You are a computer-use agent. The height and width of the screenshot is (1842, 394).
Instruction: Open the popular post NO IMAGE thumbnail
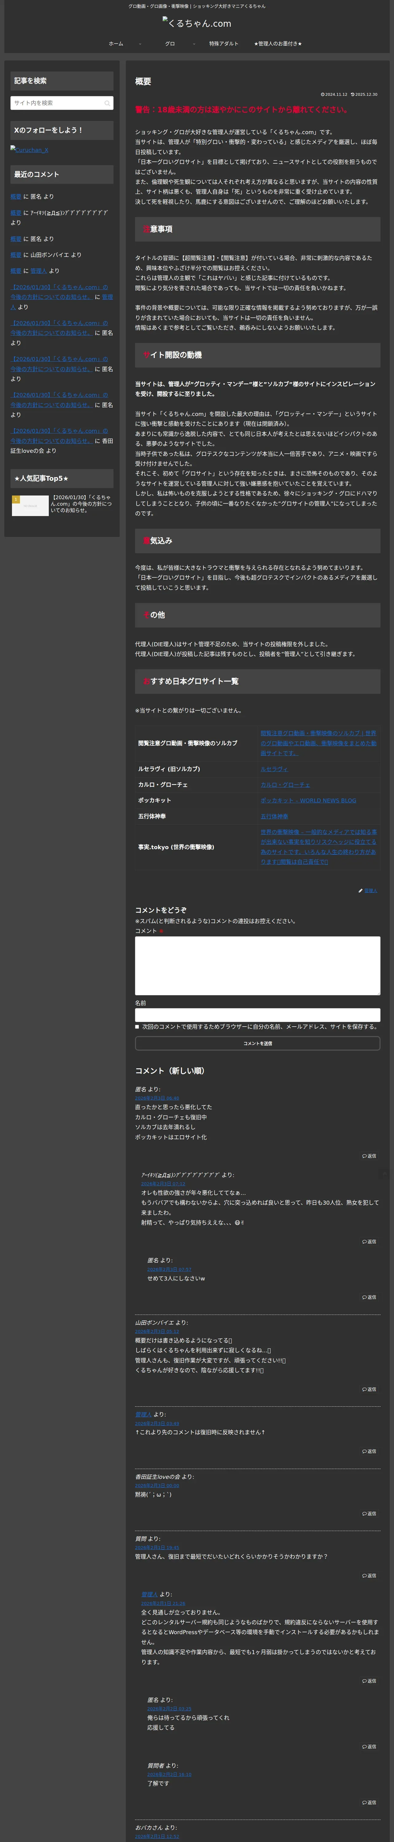pos(30,506)
